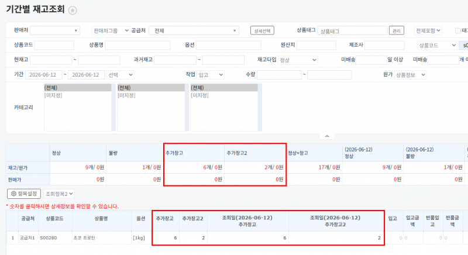Toggle the checkbox right of 전체포함
The width and height of the screenshot is (468, 255).
458,30
